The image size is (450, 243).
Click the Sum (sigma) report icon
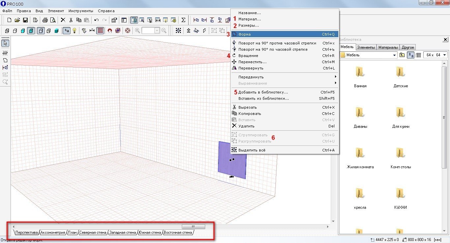(x=183, y=20)
